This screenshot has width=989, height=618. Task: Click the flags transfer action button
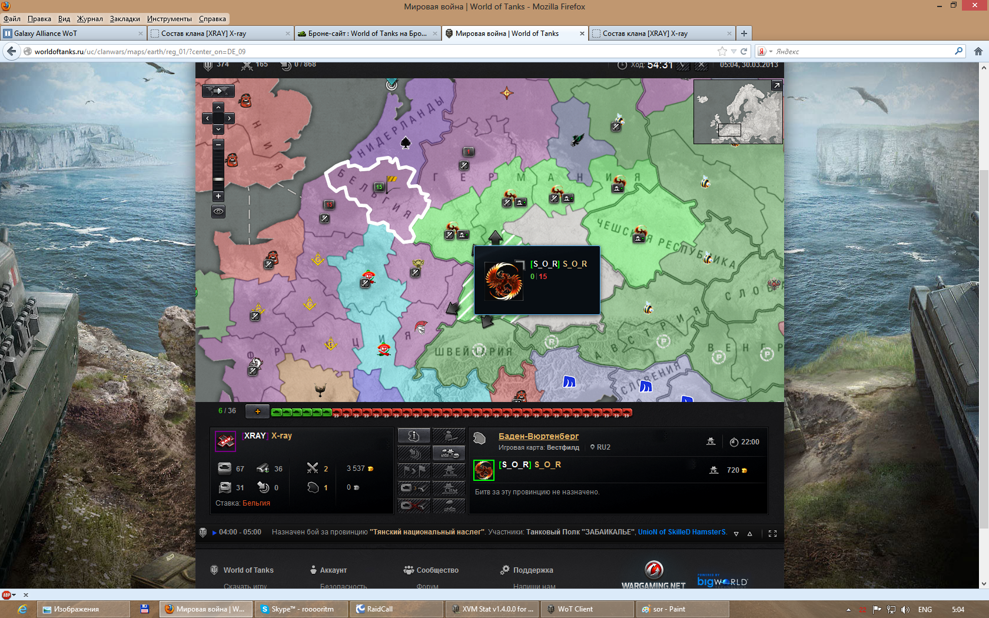click(414, 470)
